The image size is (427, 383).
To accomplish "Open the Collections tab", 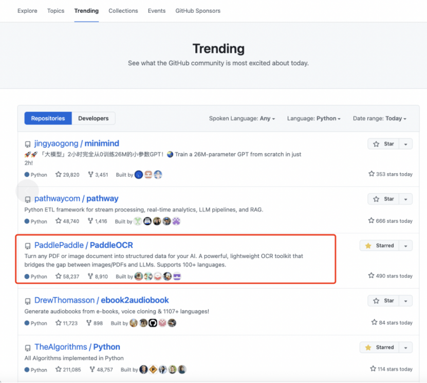I will click(123, 11).
